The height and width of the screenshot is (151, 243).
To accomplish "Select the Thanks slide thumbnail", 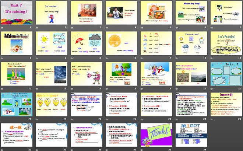I will (x=156, y=134).
